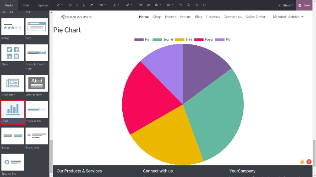The height and width of the screenshot is (177, 316).
Task: Click the YOUR WEBSITE logo
Action: [x=76, y=17]
